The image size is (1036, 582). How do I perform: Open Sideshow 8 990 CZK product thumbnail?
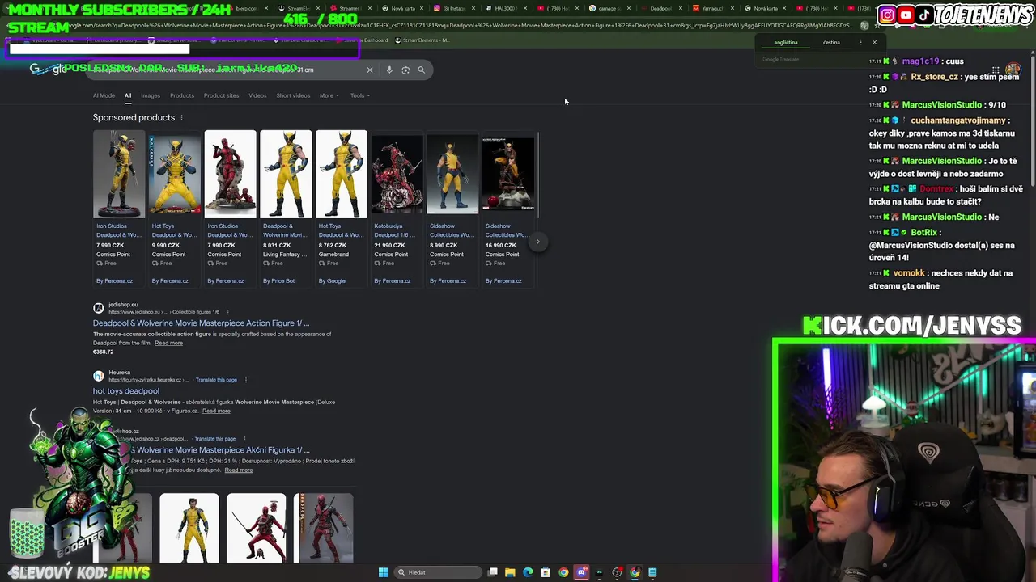click(452, 174)
